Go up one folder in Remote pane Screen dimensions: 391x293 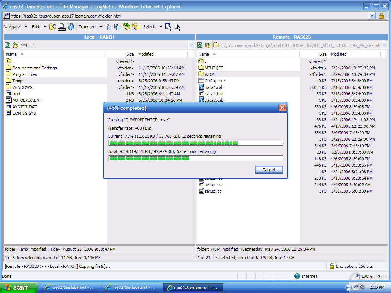[x=208, y=45]
